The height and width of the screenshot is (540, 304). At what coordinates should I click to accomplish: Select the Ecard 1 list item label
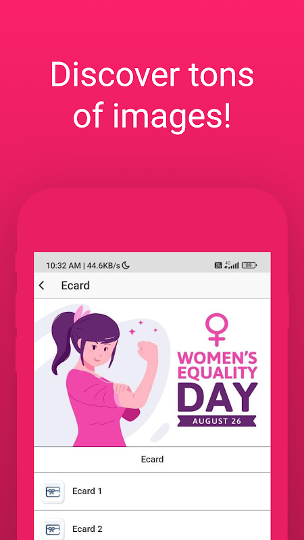coord(87,491)
